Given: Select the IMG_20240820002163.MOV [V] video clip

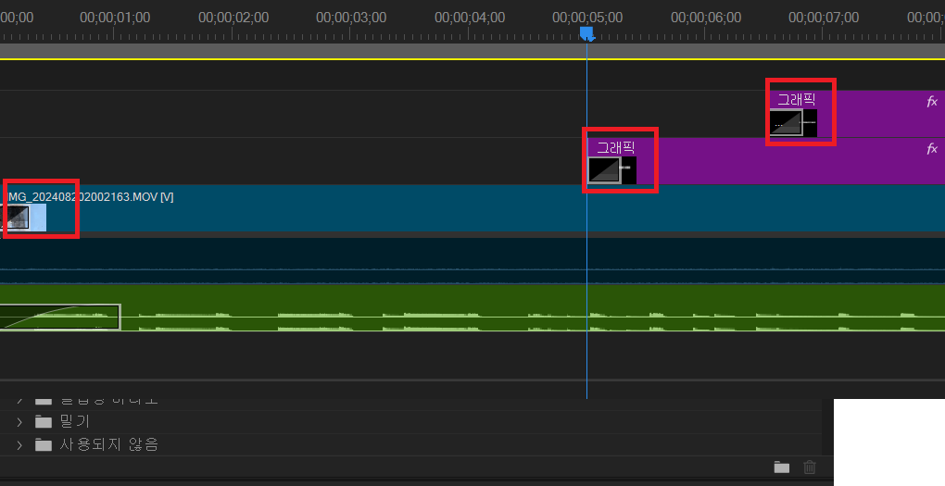Looking at the screenshot, I should 472,208.
